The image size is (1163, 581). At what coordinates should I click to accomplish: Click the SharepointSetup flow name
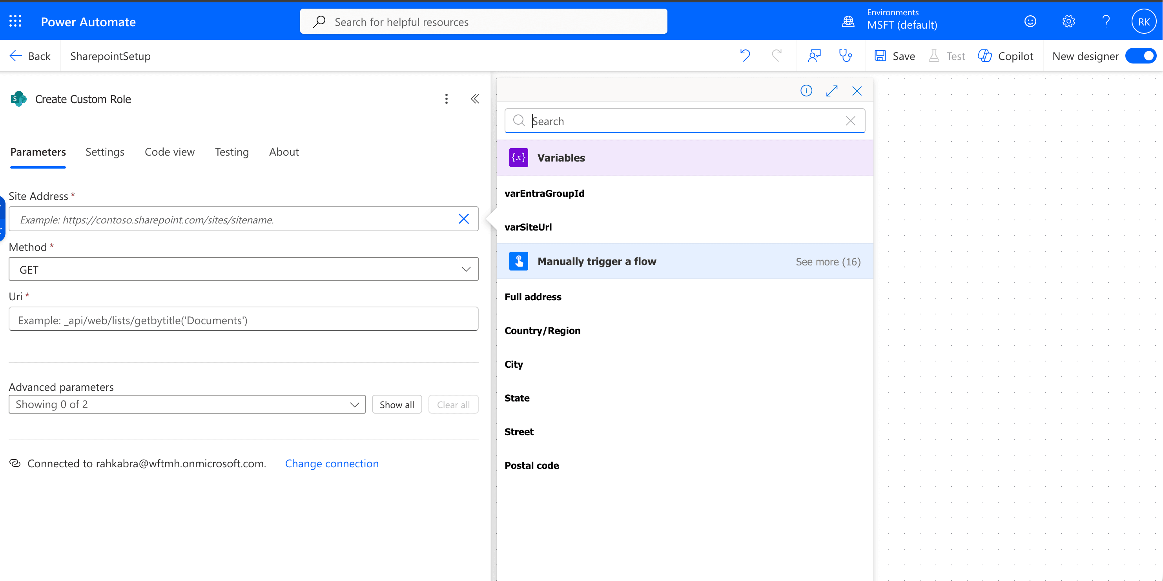click(110, 56)
